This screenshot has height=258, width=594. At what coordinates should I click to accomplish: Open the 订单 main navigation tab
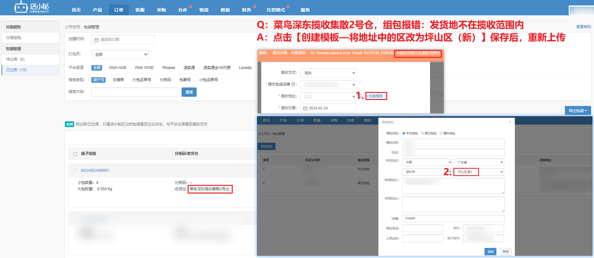(119, 10)
